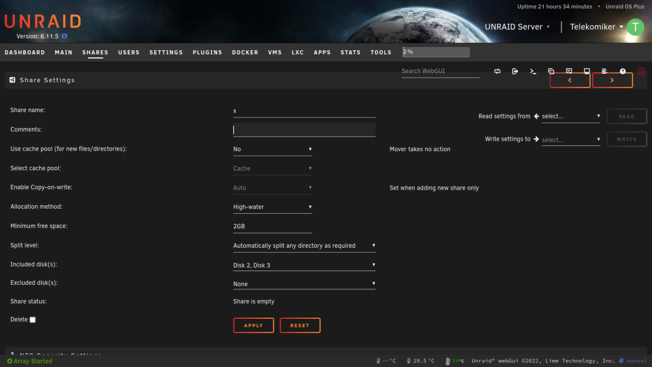Viewport: 652px width, 367px height.
Task: Open the LXC tab
Action: click(298, 52)
